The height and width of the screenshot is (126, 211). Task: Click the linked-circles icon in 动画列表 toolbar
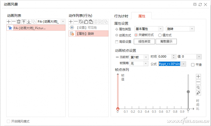pyautogui.click(x=34, y=22)
